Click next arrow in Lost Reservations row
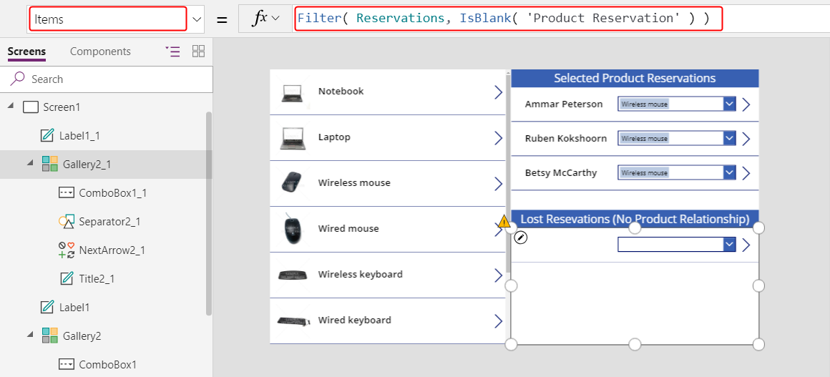Image resolution: width=830 pixels, height=377 pixels. pyautogui.click(x=746, y=245)
